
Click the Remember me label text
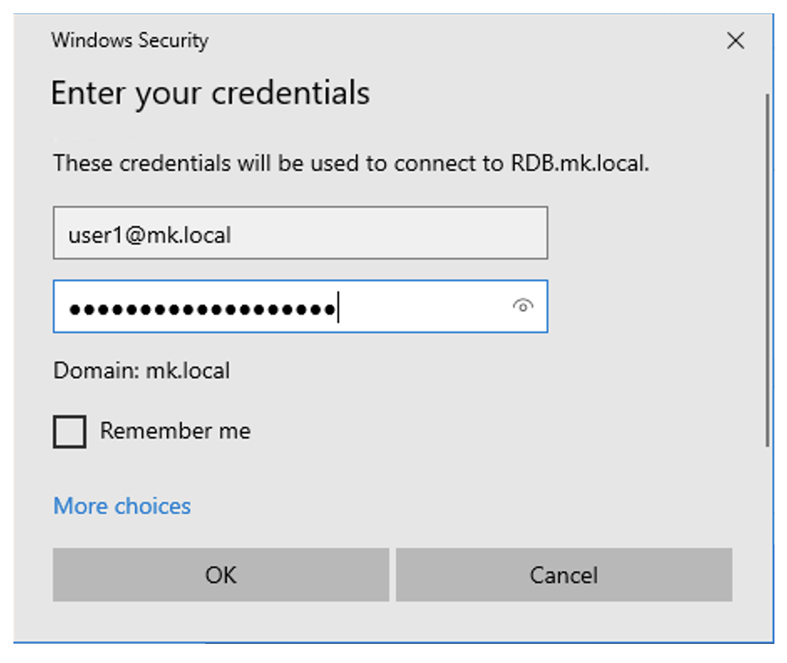(x=175, y=430)
